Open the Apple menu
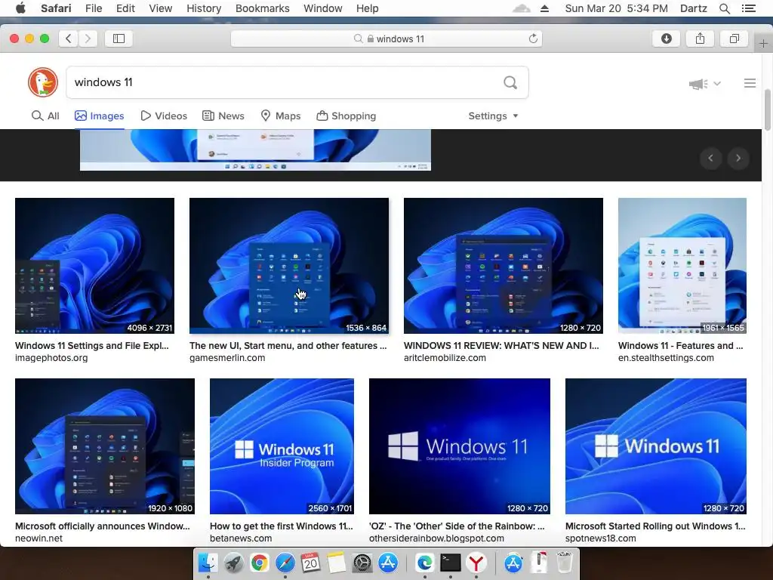773x580 pixels. tap(20, 8)
